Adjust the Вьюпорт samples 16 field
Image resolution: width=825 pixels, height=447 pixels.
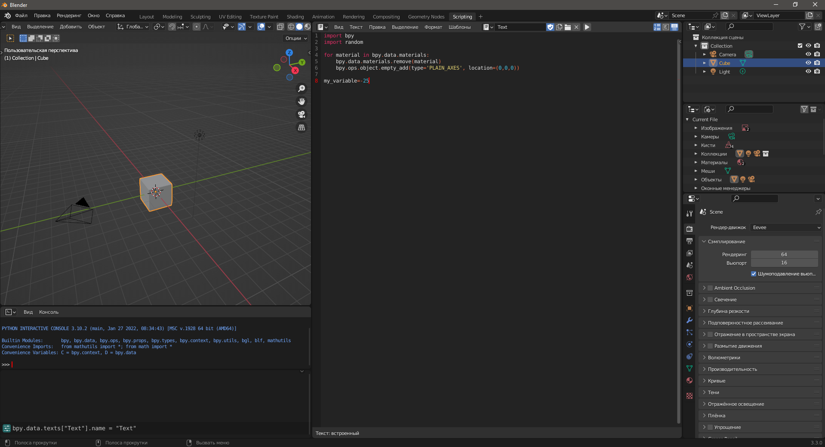(x=784, y=263)
